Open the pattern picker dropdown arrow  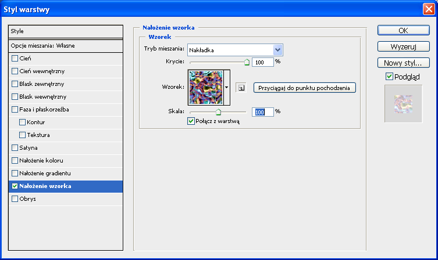click(227, 87)
